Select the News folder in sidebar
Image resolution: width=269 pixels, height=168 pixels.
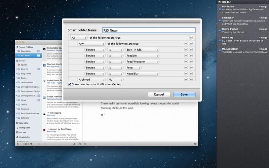[x=29, y=100]
